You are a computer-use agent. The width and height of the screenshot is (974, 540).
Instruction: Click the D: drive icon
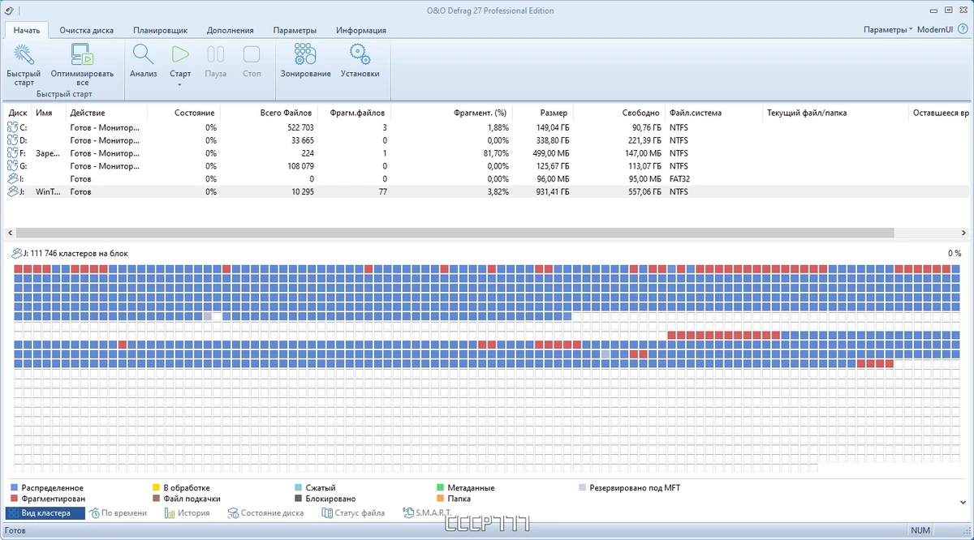pos(12,140)
